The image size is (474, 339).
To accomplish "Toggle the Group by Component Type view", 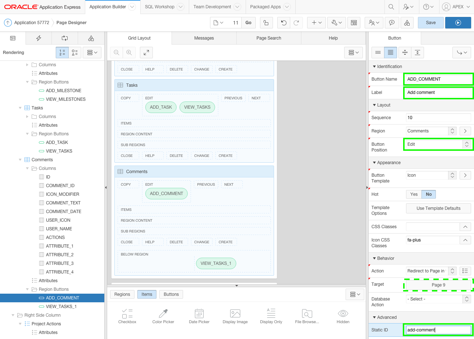I will click(x=74, y=53).
